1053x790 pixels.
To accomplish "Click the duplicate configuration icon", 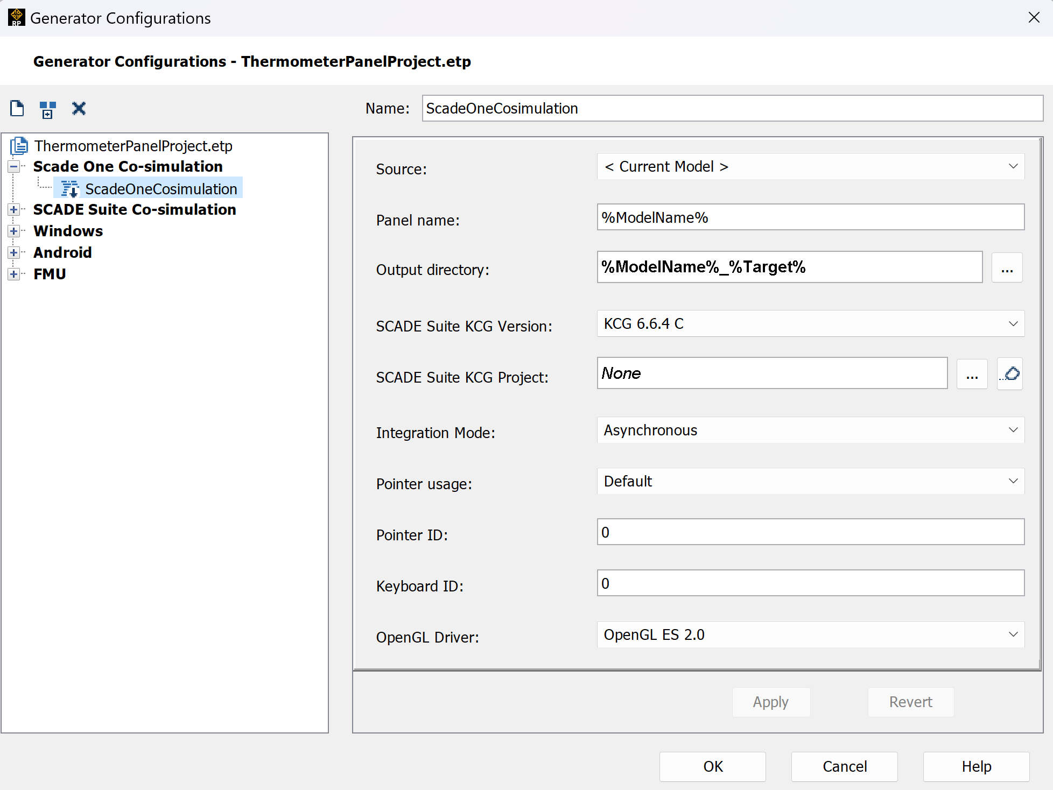I will [48, 109].
